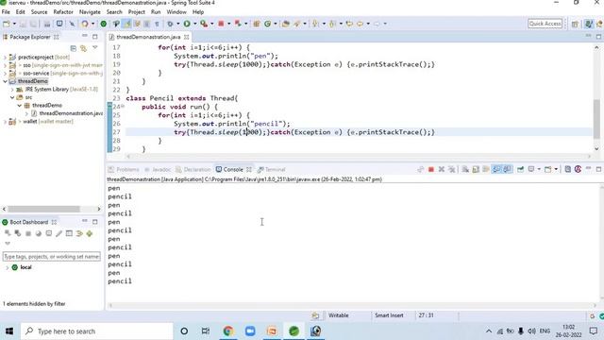Viewport: 604px width, 340px height.
Task: Expand JRE System Library node
Action: [12, 90]
